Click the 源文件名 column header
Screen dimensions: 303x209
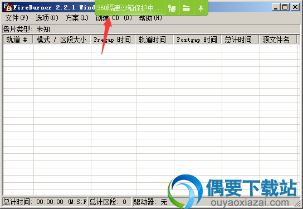coord(278,40)
